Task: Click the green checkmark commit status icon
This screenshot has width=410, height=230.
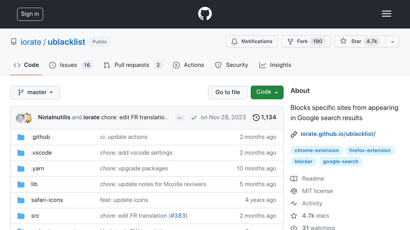Action: coord(194,118)
